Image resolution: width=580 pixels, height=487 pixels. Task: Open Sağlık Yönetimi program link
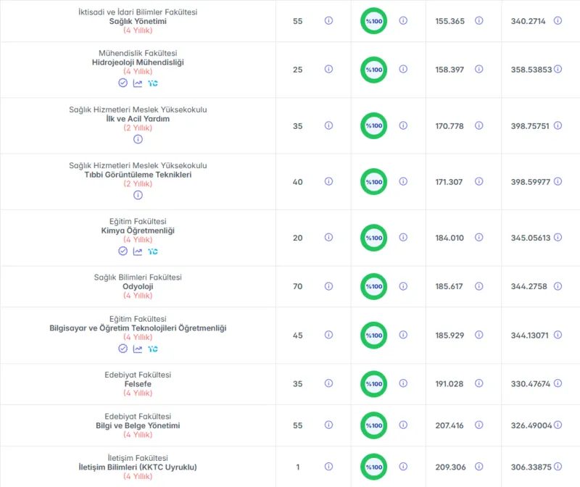(x=138, y=22)
